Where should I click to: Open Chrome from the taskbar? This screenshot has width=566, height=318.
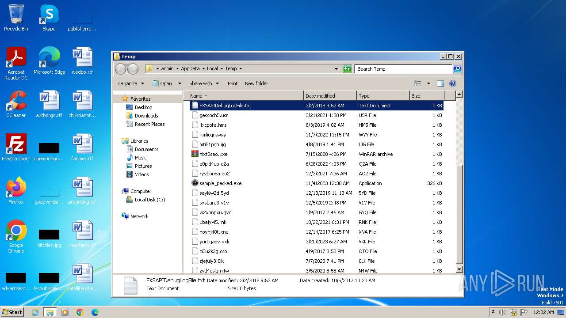tap(80, 312)
